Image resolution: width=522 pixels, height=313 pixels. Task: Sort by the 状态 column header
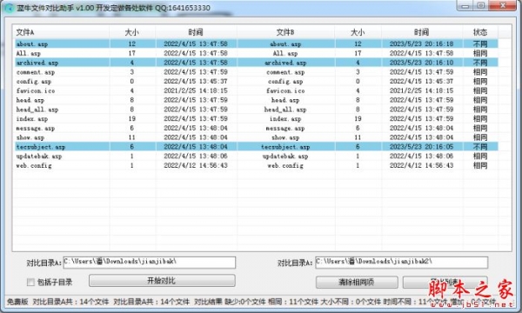pos(480,32)
